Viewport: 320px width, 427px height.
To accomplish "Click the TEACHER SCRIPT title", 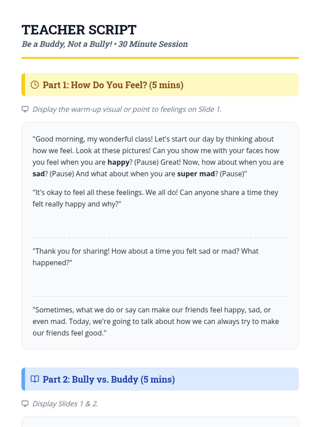I will 79,30.
